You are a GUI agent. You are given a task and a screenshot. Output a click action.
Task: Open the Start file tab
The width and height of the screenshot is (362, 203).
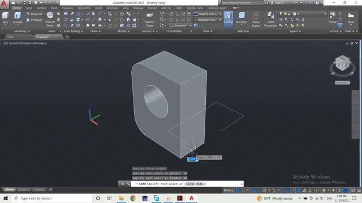pyautogui.click(x=10, y=37)
